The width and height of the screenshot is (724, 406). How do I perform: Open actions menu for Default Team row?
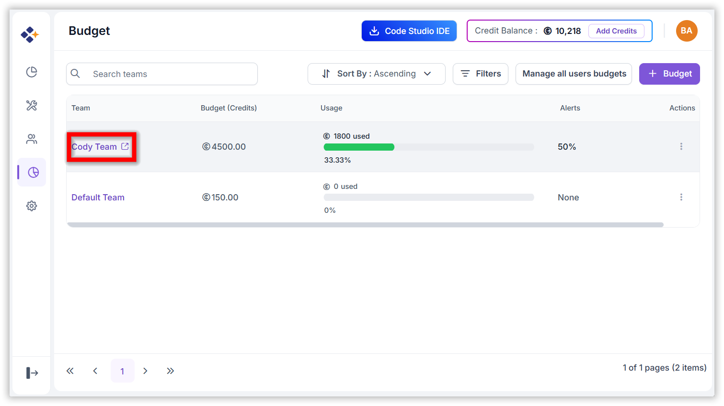point(681,197)
